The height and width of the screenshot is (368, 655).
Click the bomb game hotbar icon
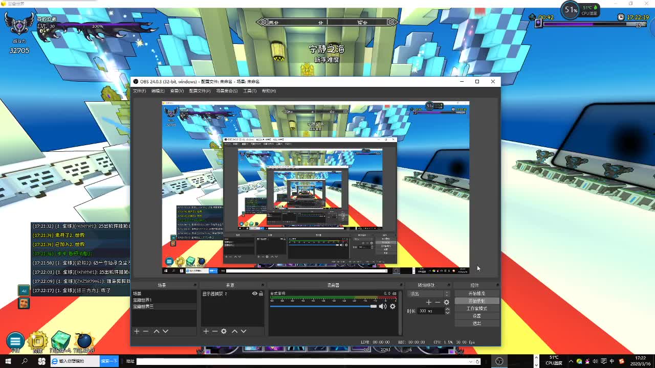point(83,341)
